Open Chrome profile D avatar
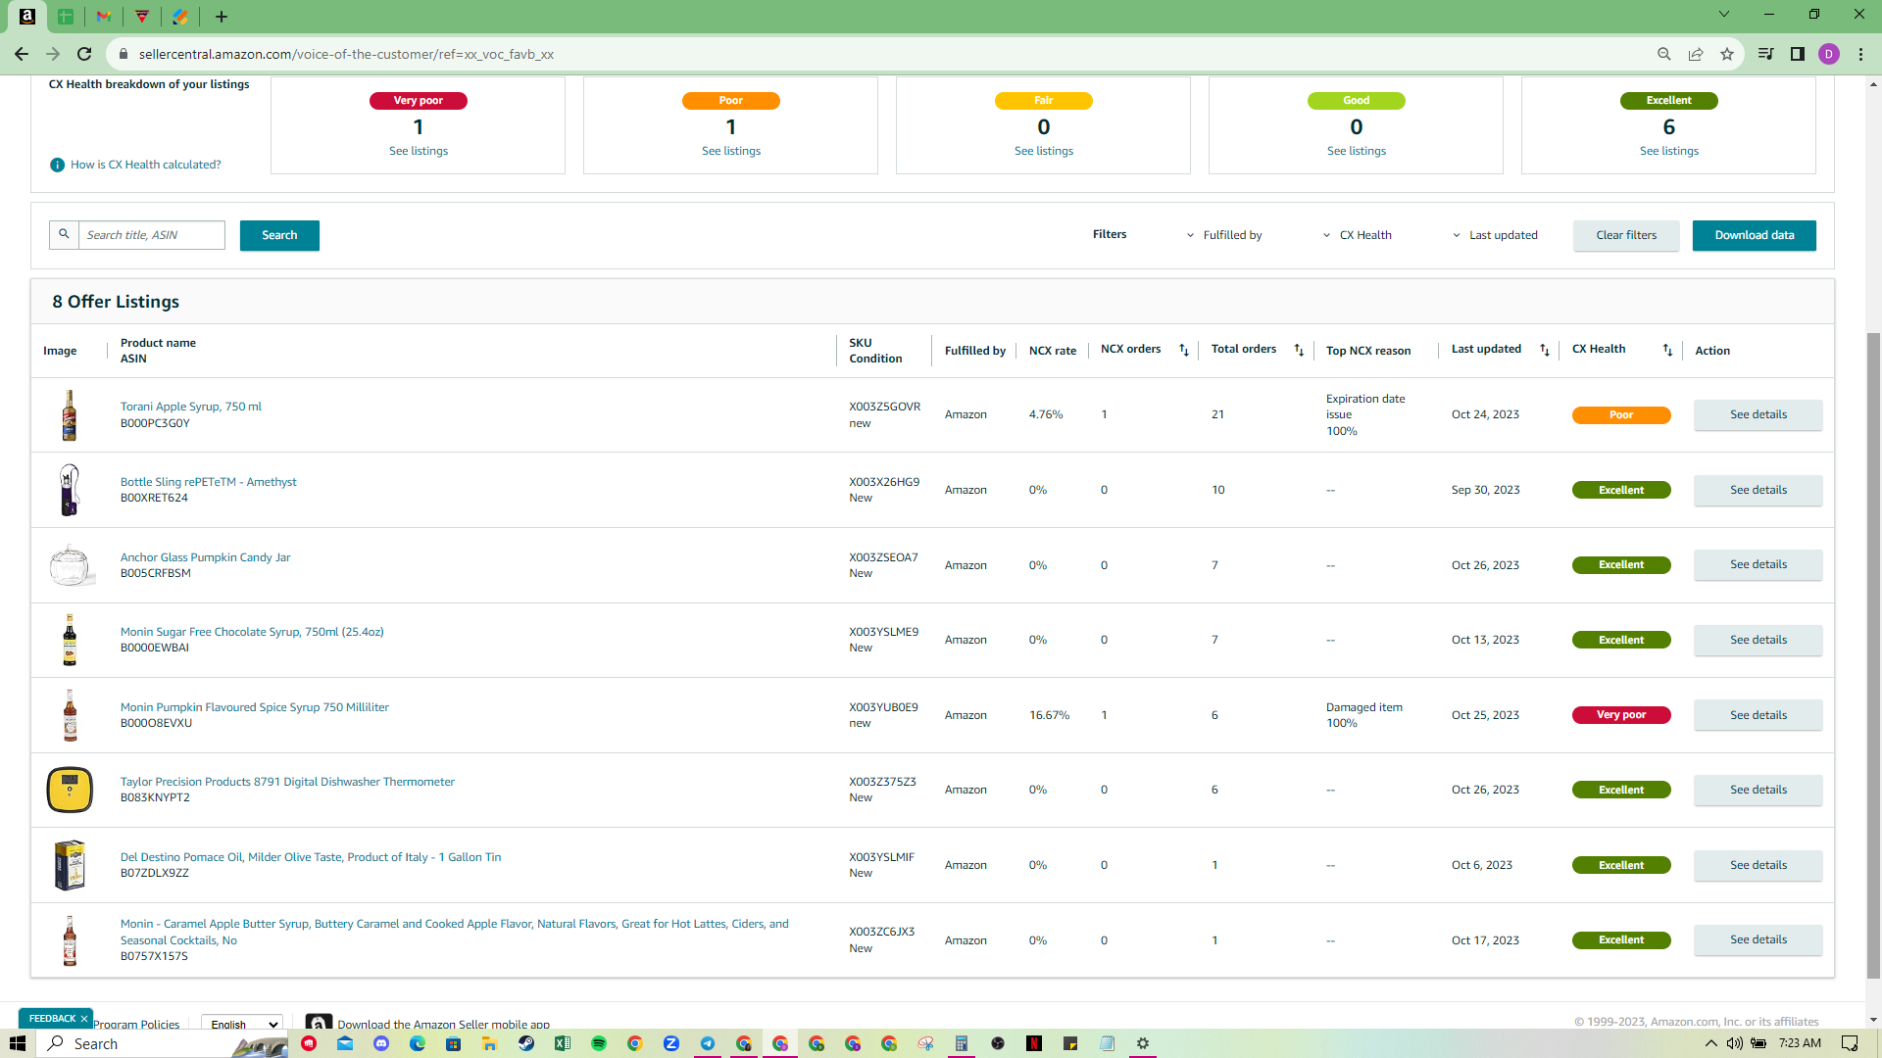Viewport: 1882px width, 1058px height. click(x=1829, y=54)
